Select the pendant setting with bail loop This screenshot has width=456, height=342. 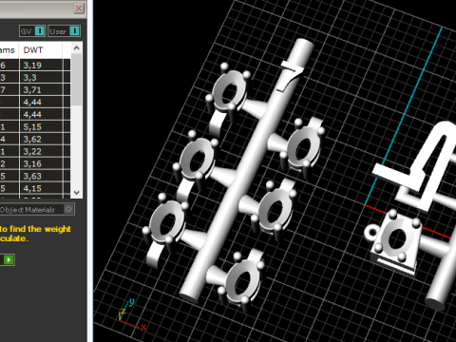click(392, 241)
